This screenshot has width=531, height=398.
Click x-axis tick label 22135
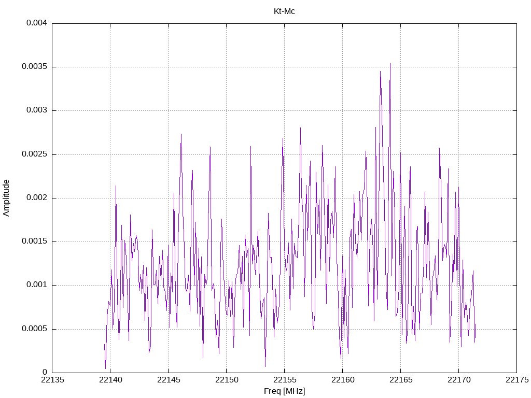tap(52, 380)
